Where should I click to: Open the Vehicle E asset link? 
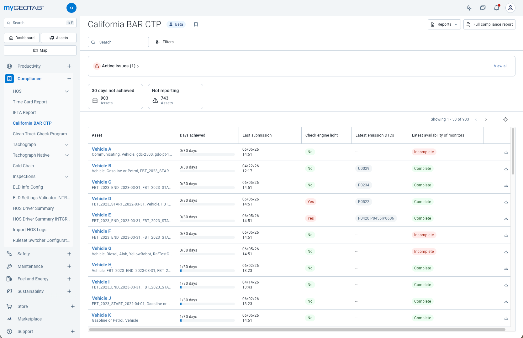click(x=101, y=215)
